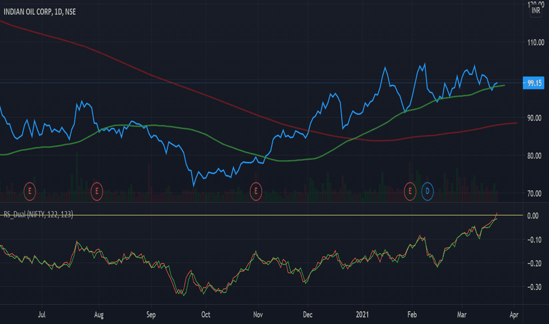Click the 110.00 price axis label
This screenshot has width=549, height=324.
click(x=535, y=42)
